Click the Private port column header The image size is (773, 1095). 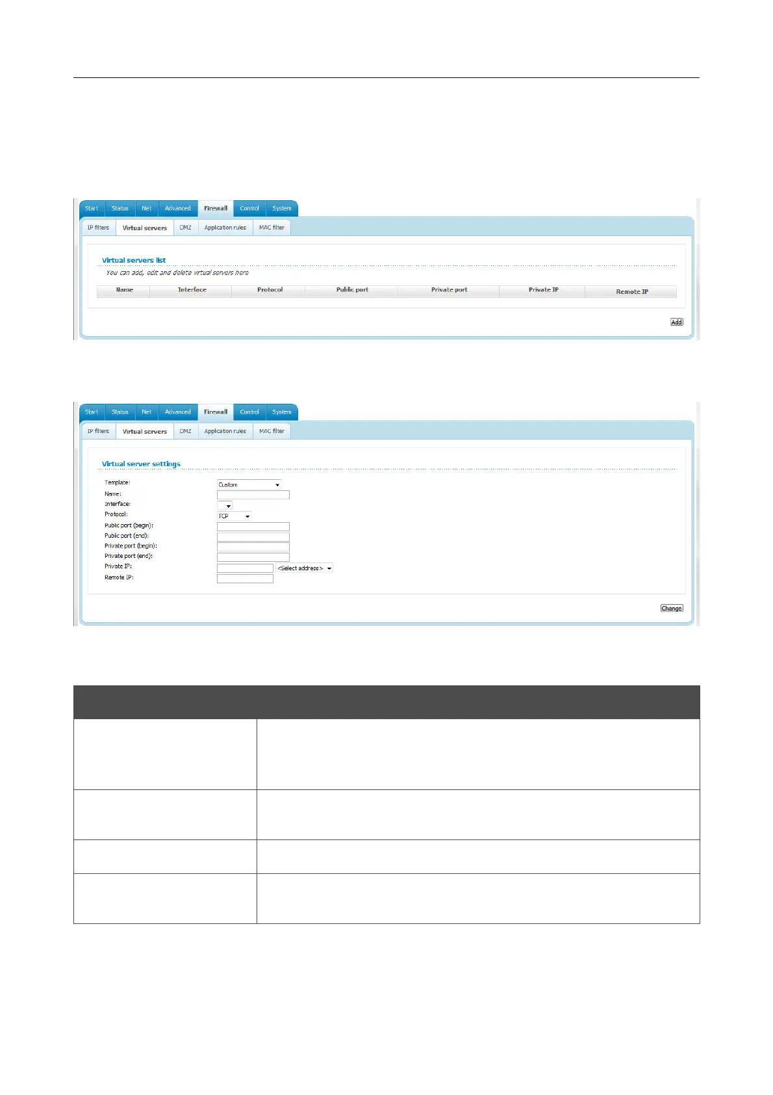(449, 290)
